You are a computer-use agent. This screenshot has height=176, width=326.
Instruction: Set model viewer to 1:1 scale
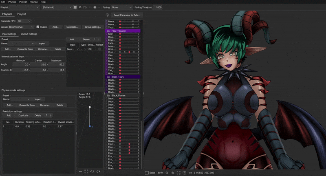(190, 173)
